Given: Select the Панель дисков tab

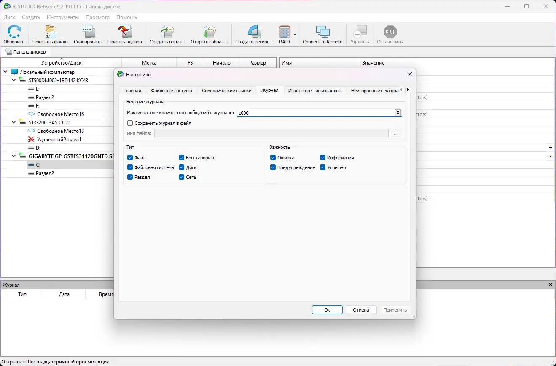Looking at the screenshot, I should point(26,51).
